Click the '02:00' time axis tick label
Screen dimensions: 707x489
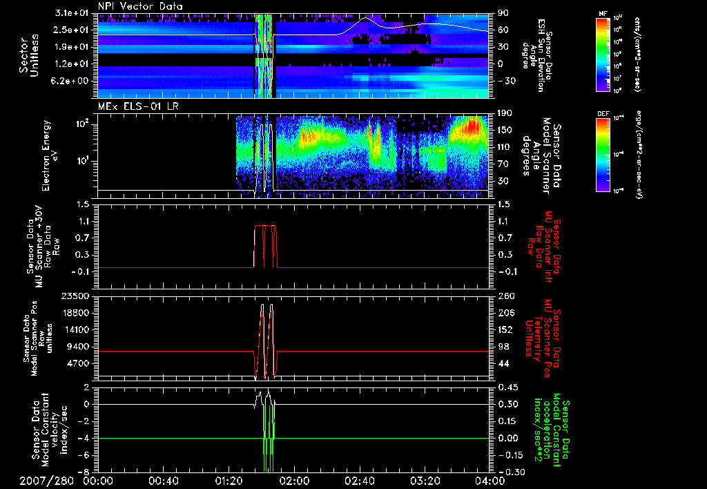click(x=294, y=481)
